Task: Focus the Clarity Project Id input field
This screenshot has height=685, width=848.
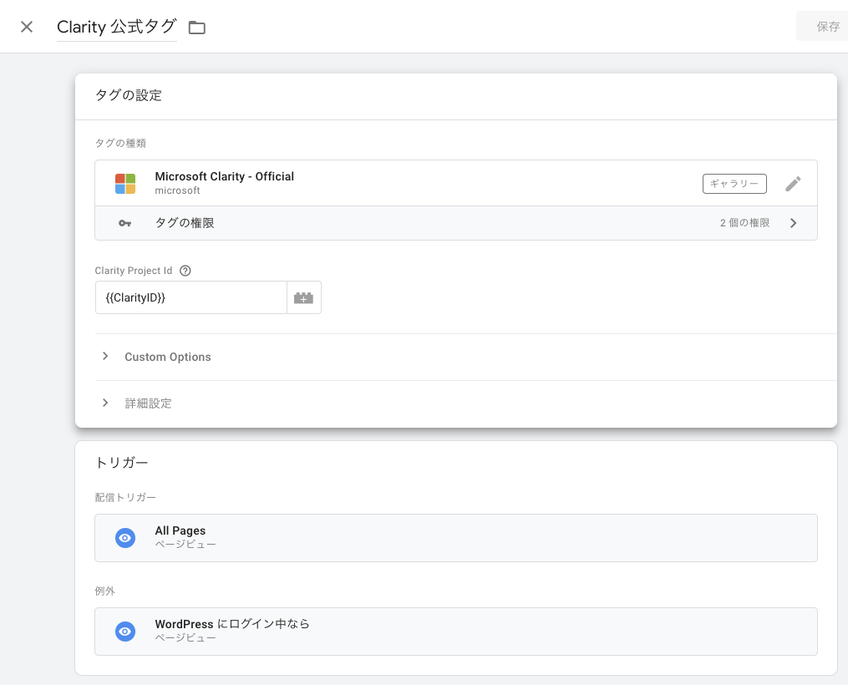Action: coord(191,297)
